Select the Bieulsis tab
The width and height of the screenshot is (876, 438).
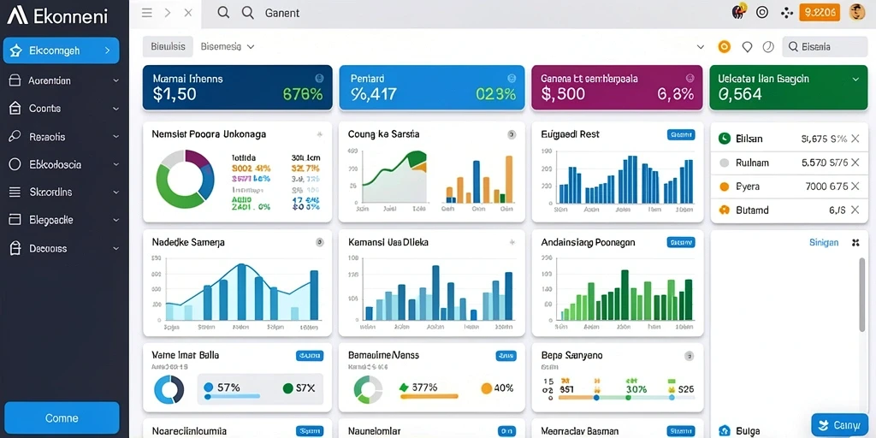[169, 47]
